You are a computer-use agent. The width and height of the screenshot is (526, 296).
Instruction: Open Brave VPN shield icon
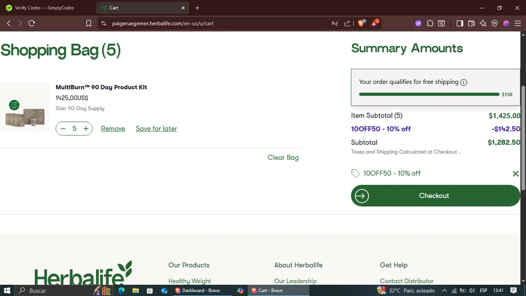tap(494, 23)
